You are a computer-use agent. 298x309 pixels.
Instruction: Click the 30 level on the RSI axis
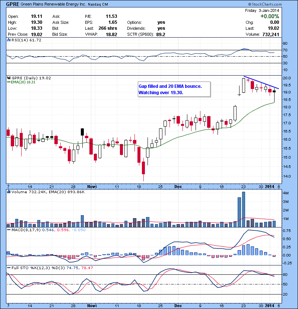285,63
